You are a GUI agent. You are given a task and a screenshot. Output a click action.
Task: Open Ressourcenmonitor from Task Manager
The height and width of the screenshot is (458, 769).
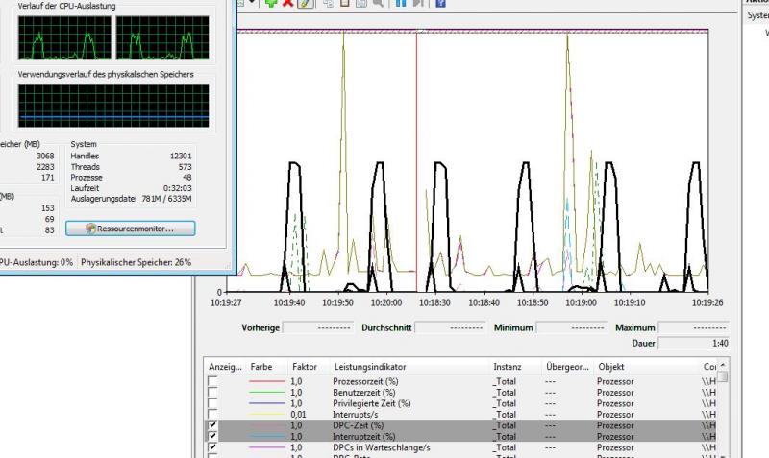pyautogui.click(x=131, y=229)
